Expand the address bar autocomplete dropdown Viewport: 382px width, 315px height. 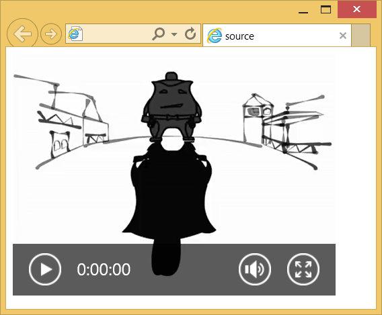click(x=174, y=34)
